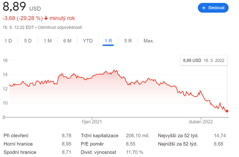Show the Max. time range
239x157 pixels.
click(149, 41)
